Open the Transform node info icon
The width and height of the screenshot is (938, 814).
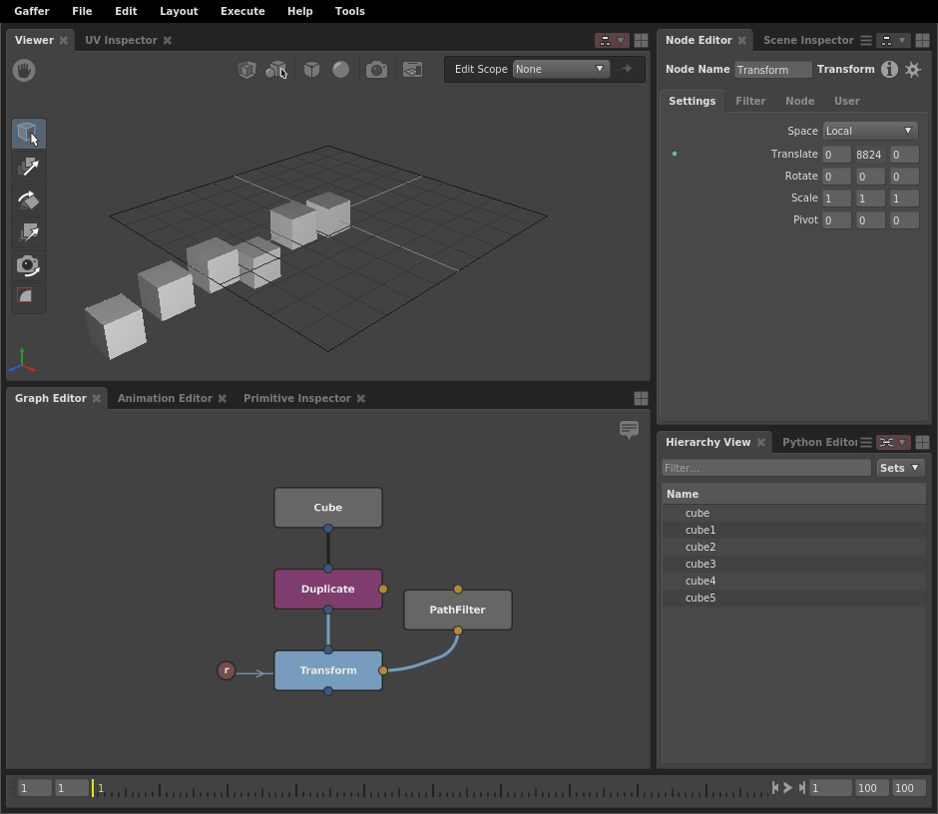[889, 70]
